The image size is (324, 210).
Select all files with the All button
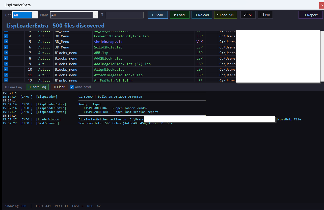click(x=248, y=15)
